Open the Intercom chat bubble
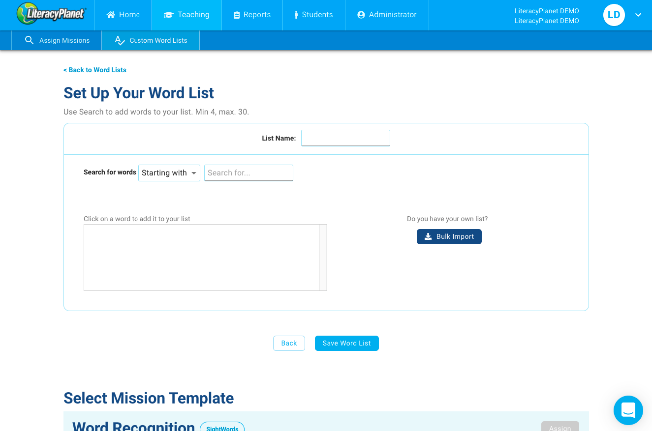652x431 pixels. pos(628,410)
